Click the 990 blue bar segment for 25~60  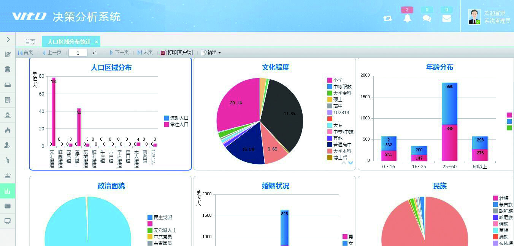click(x=449, y=103)
